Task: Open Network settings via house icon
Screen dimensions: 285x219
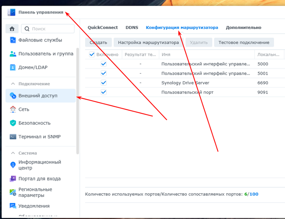Action: (x=13, y=109)
